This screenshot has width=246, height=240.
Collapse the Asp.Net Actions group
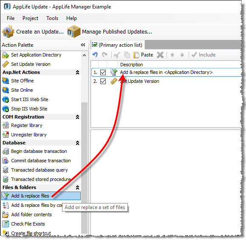click(77, 72)
